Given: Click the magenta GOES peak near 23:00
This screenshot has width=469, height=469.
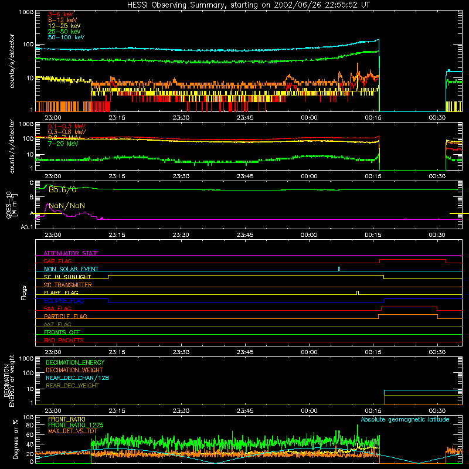Looking at the screenshot, I should point(47,204).
